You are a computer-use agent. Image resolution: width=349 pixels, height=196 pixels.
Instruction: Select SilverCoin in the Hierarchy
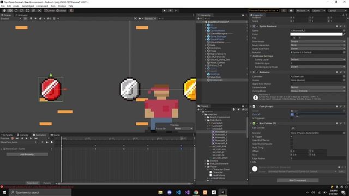tap(215, 77)
